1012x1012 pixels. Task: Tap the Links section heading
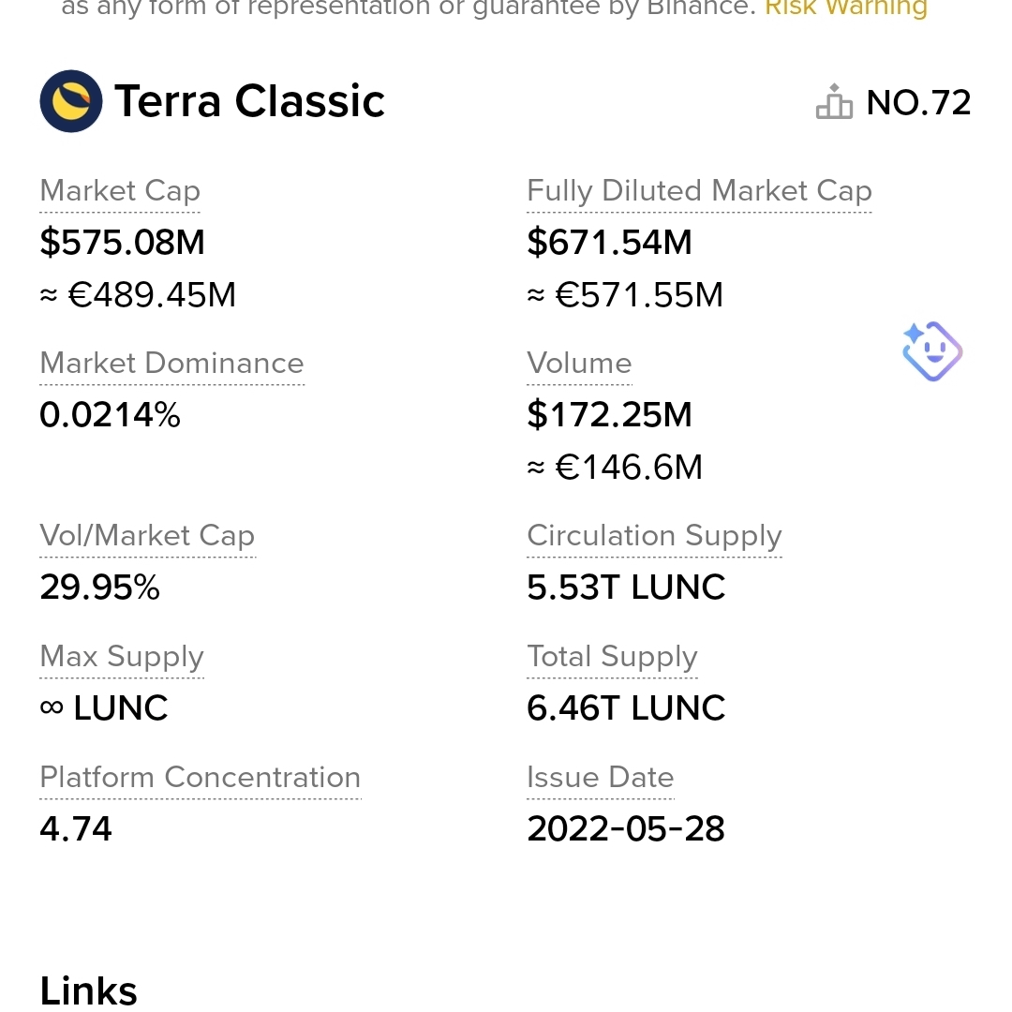88,990
